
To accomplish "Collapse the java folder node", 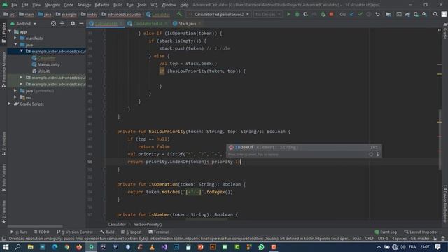I will point(15,45).
